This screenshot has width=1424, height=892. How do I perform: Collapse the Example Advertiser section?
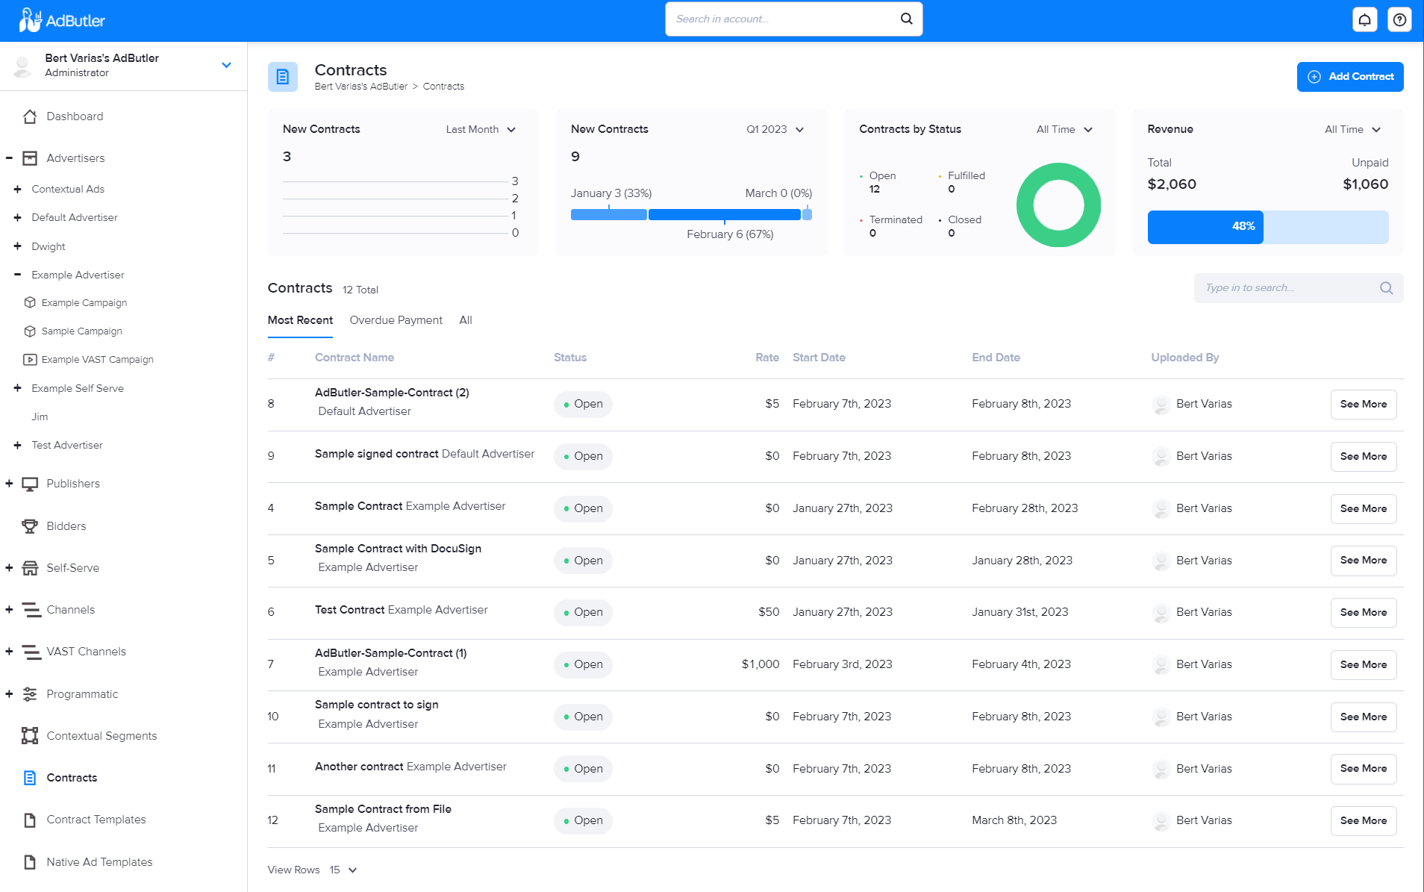(x=16, y=275)
